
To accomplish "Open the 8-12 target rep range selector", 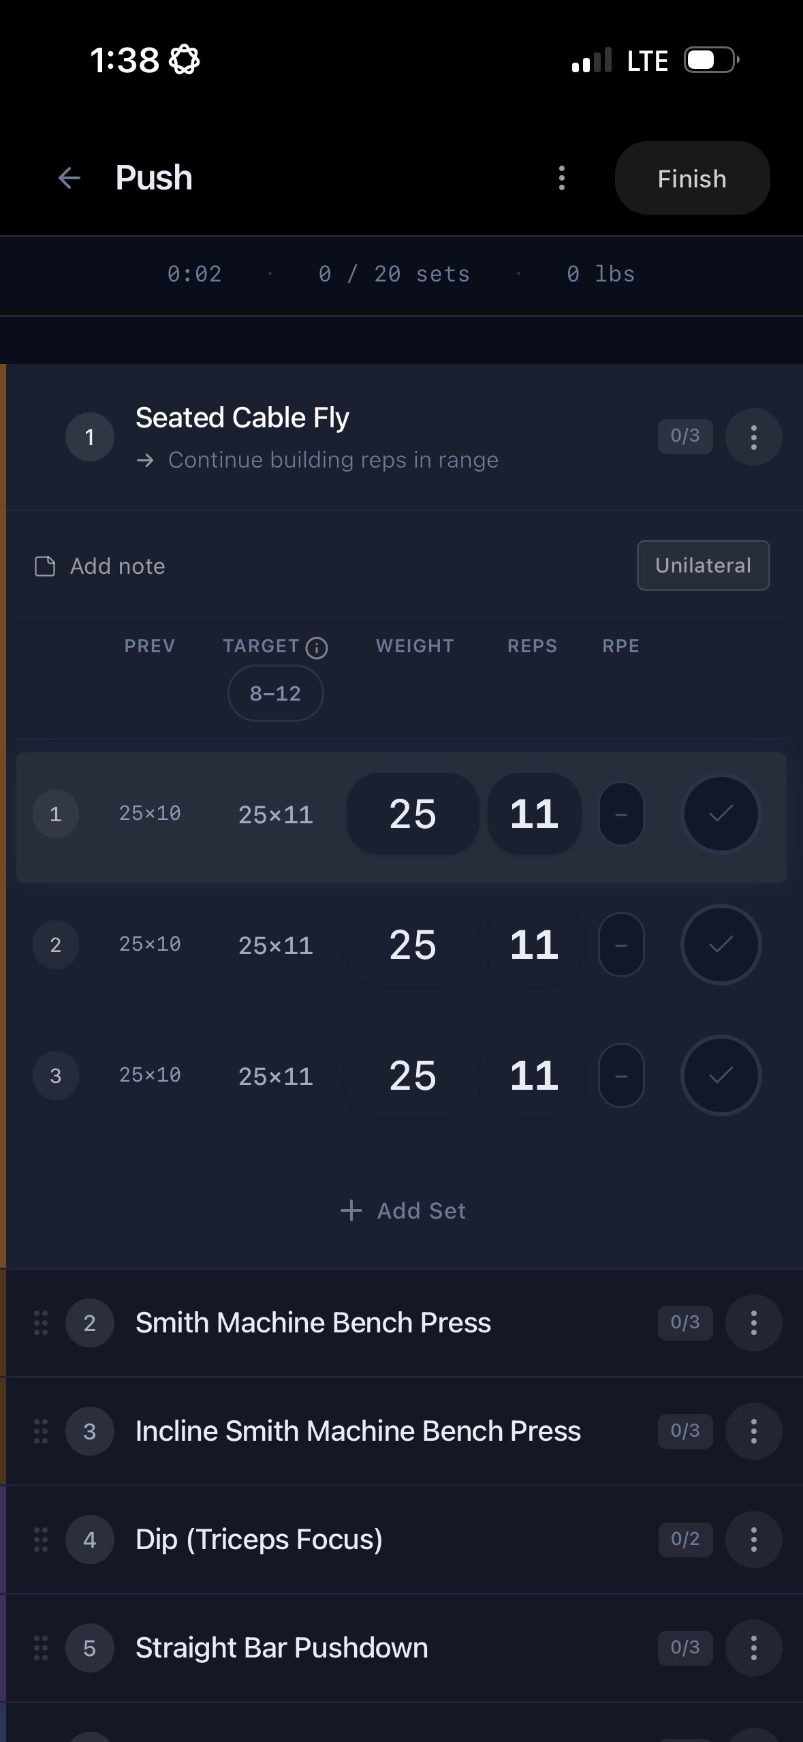I will 275,692.
